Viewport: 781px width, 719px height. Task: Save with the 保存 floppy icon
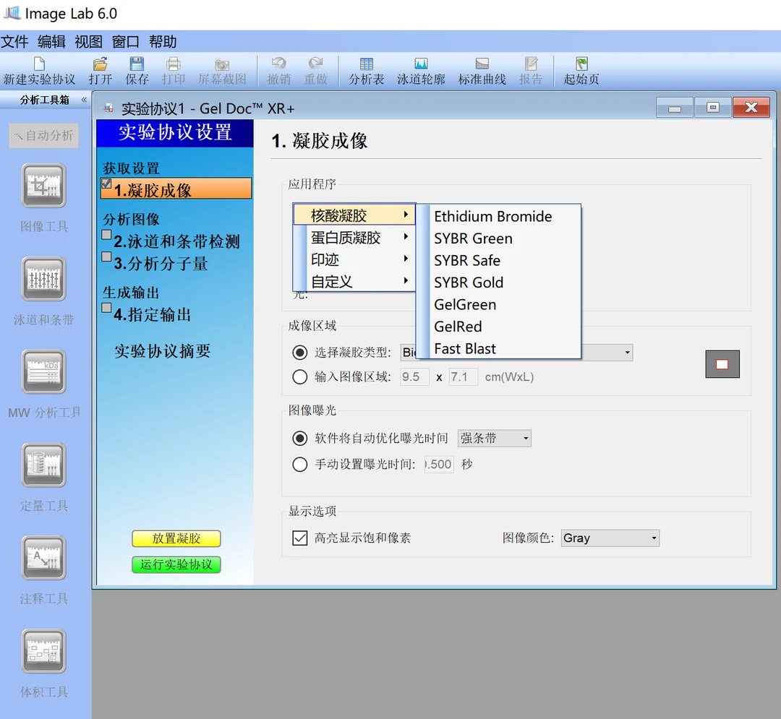point(137,64)
